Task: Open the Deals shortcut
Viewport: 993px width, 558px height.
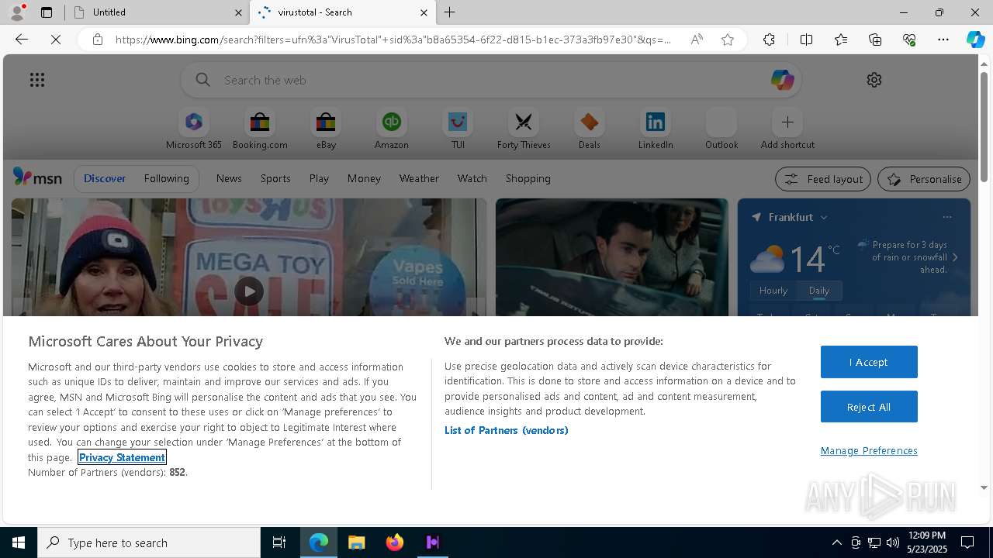Action: tap(590, 129)
